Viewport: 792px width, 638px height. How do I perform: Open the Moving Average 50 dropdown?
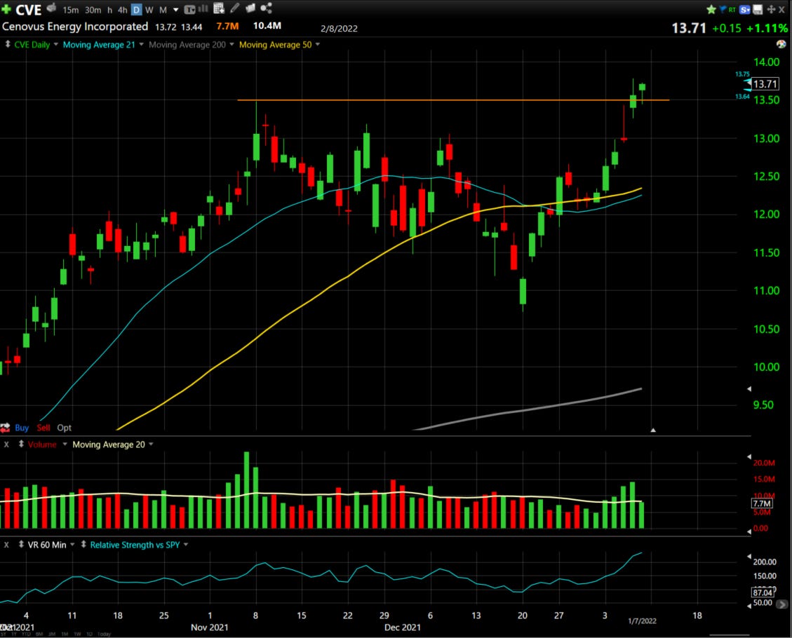(x=318, y=44)
